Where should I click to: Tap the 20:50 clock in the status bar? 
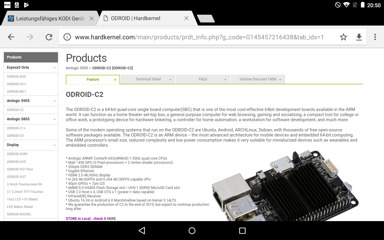click(374, 5)
